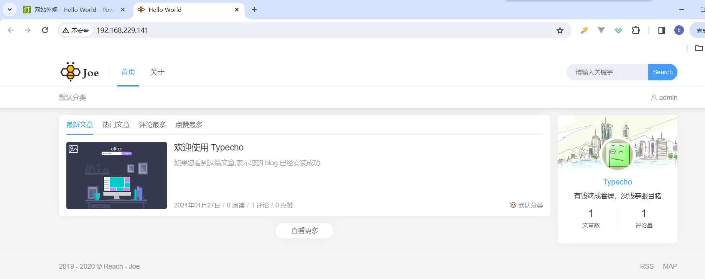The height and width of the screenshot is (279, 705).
Task: Click the 默认分类 tag on the article
Action: [x=527, y=205]
